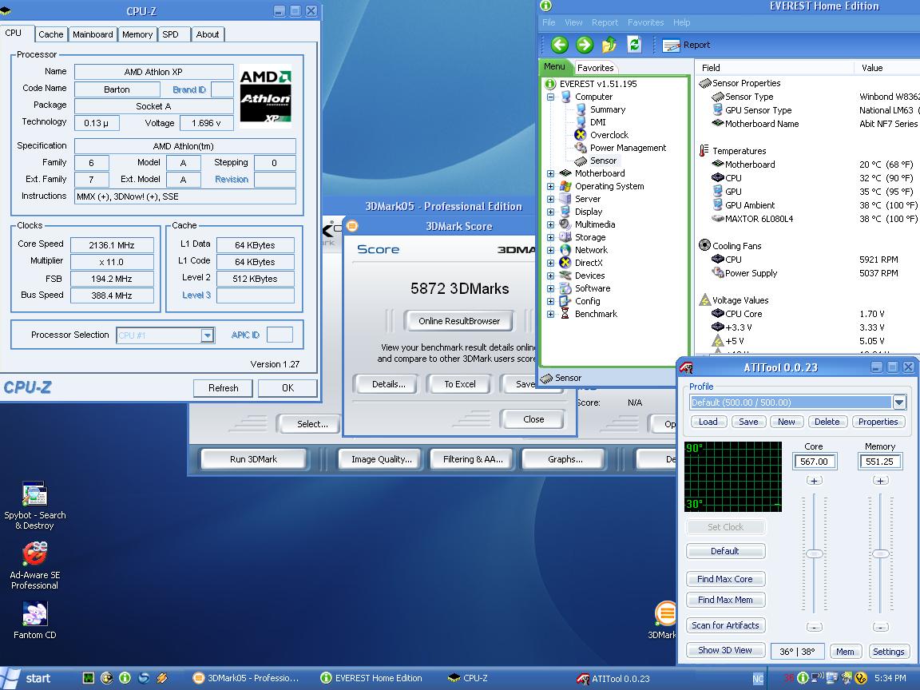The image size is (920, 690).
Task: Click Refresh button in CPU-Z
Action: coord(223,388)
